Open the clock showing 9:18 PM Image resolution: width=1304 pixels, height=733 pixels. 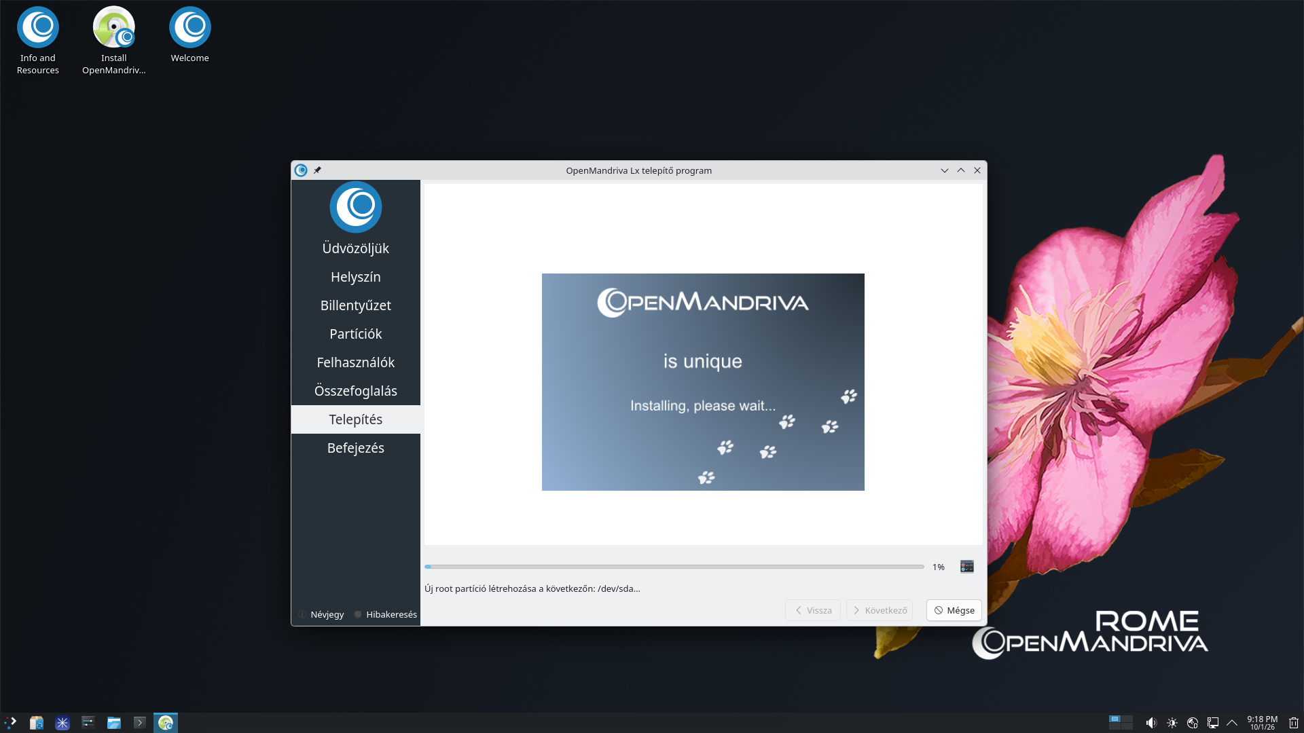(x=1262, y=723)
